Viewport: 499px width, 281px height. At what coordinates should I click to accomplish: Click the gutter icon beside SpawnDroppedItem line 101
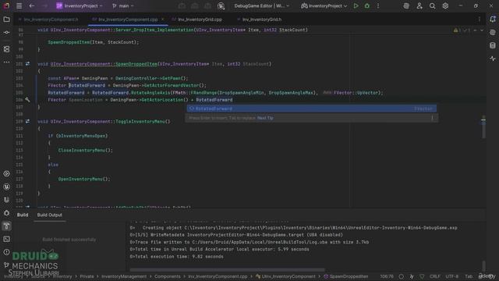pyautogui.click(x=28, y=64)
